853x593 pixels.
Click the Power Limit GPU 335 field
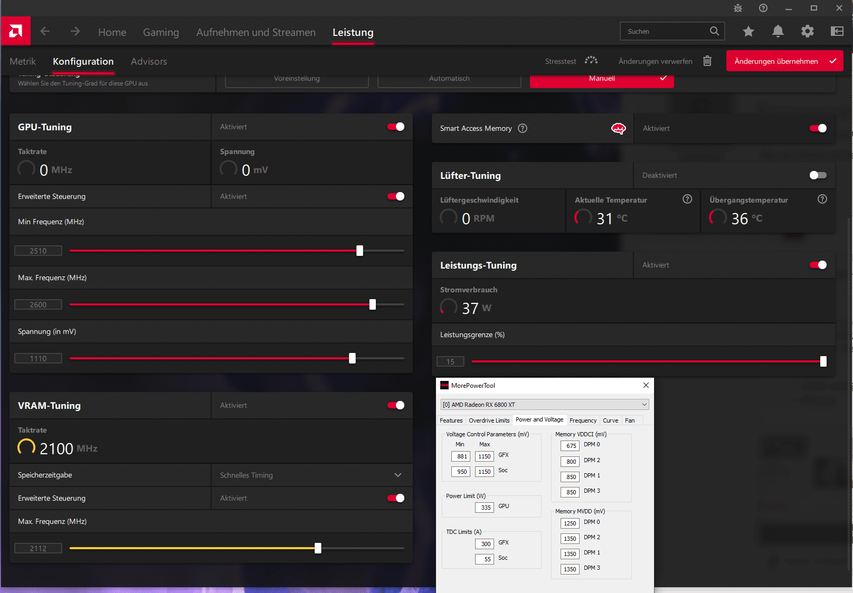click(x=485, y=507)
